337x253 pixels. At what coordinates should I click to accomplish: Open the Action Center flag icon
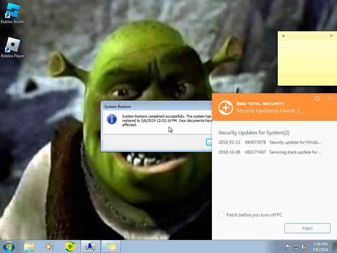288,247
